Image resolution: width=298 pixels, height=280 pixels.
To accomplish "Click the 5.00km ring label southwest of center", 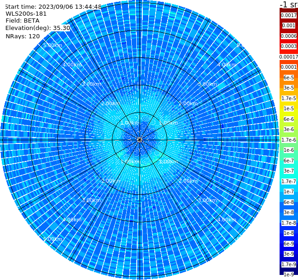I will [x=53, y=239].
